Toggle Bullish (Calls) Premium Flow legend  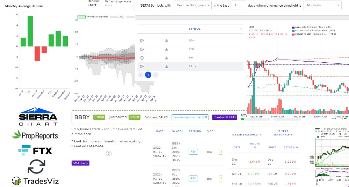pos(313,31)
